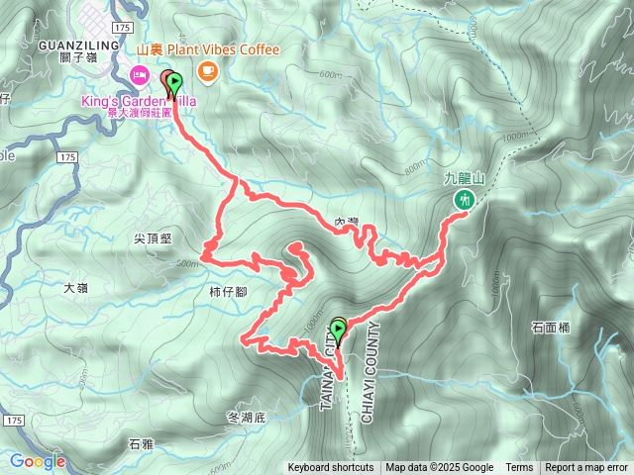Click the 九龍山 peak label

pos(465,178)
